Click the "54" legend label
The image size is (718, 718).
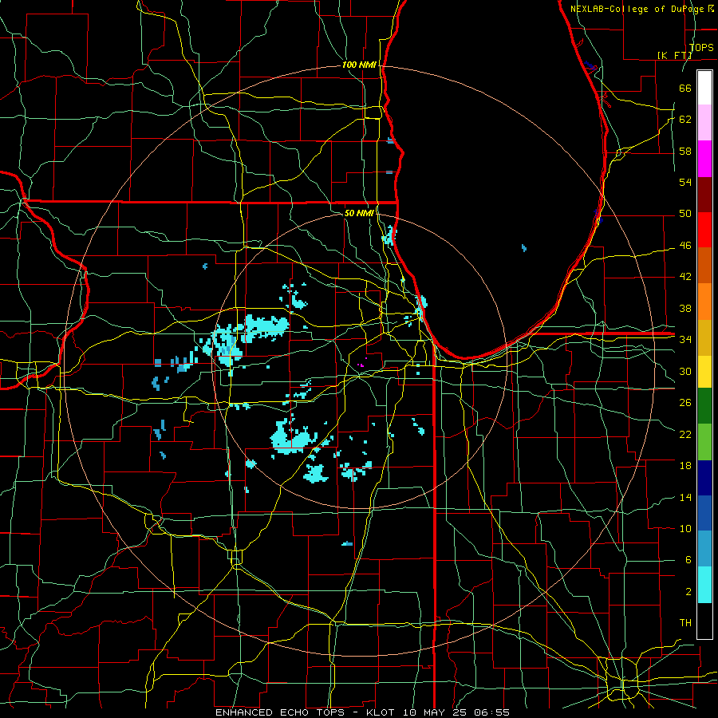pyautogui.click(x=685, y=182)
